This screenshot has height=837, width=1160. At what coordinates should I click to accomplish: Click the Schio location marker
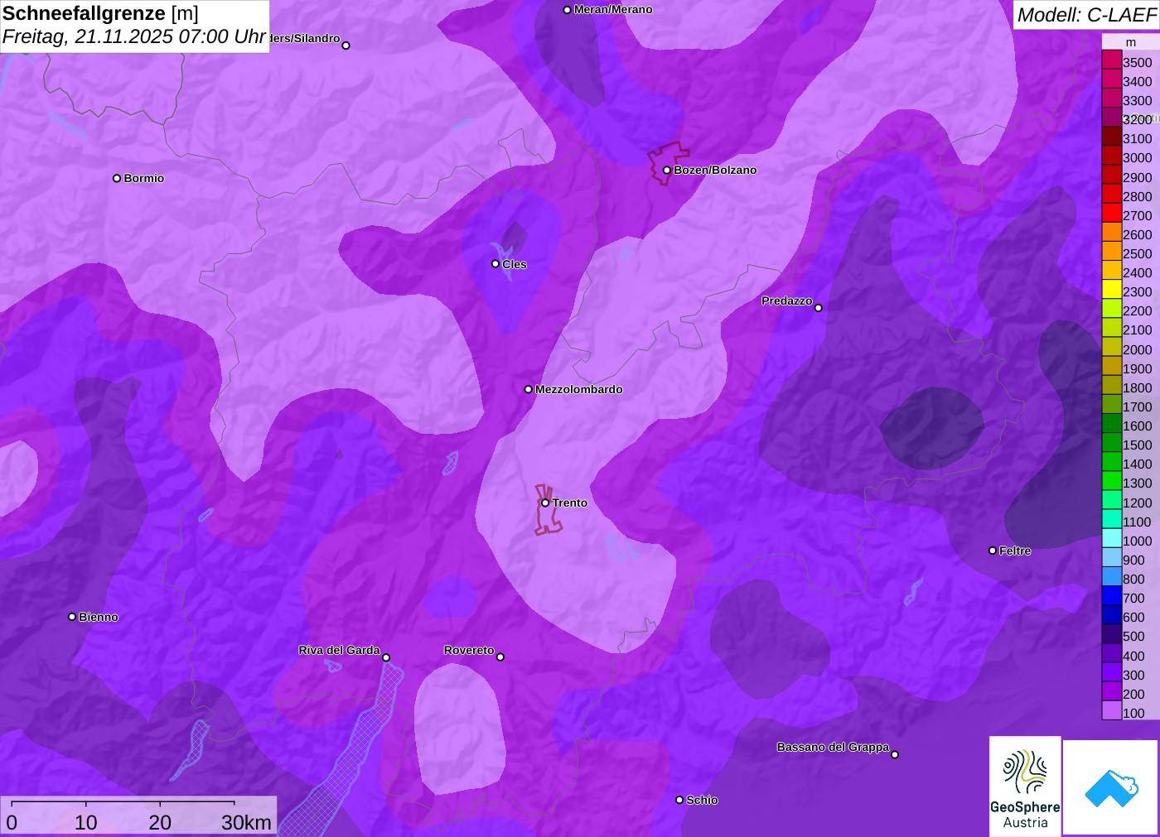pos(679,800)
